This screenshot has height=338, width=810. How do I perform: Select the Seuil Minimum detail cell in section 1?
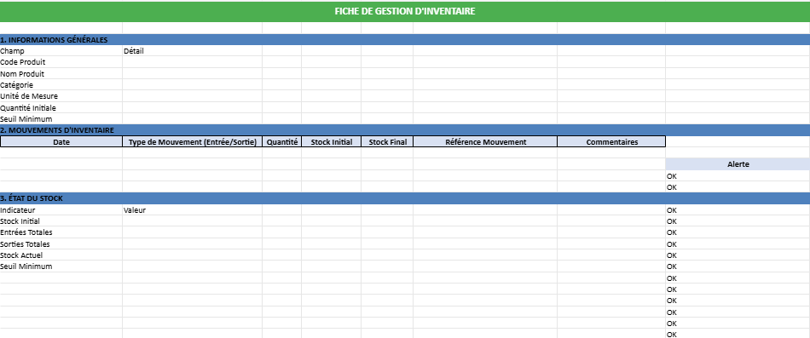pos(192,118)
